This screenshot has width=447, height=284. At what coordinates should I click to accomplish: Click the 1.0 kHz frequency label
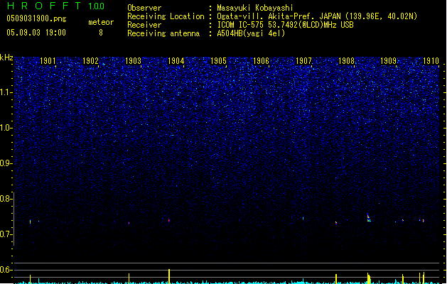click(6, 128)
